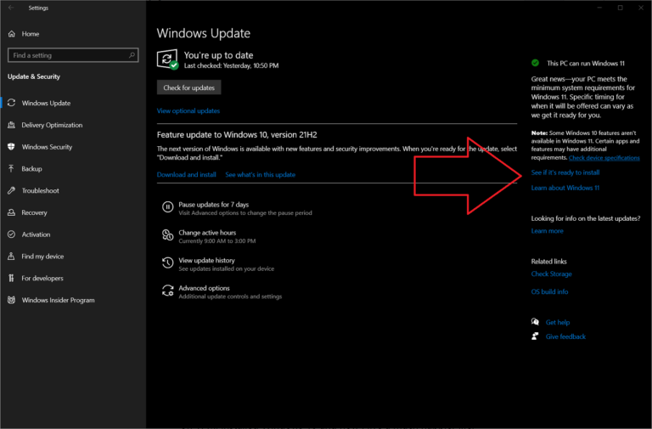Viewport: 652px width, 429px height.
Task: Open For developers section
Action: coord(42,278)
